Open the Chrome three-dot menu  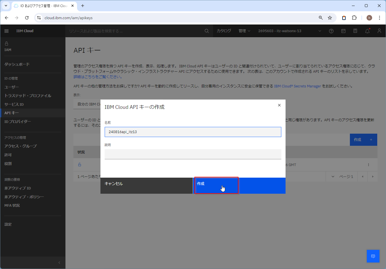point(380,18)
